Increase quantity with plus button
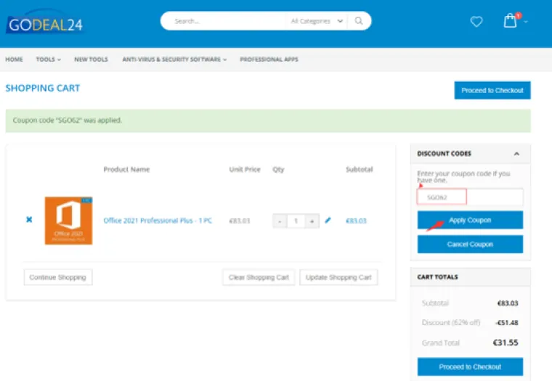Image resolution: width=552 pixels, height=381 pixels. pyautogui.click(x=312, y=221)
